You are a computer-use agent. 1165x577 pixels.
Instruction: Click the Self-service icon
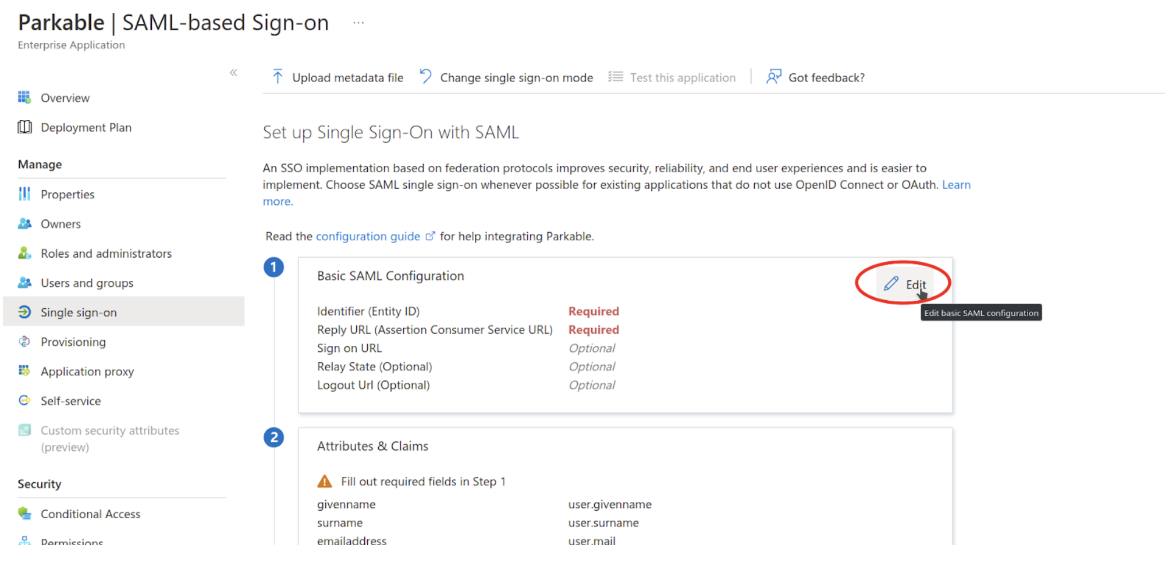[x=24, y=400]
